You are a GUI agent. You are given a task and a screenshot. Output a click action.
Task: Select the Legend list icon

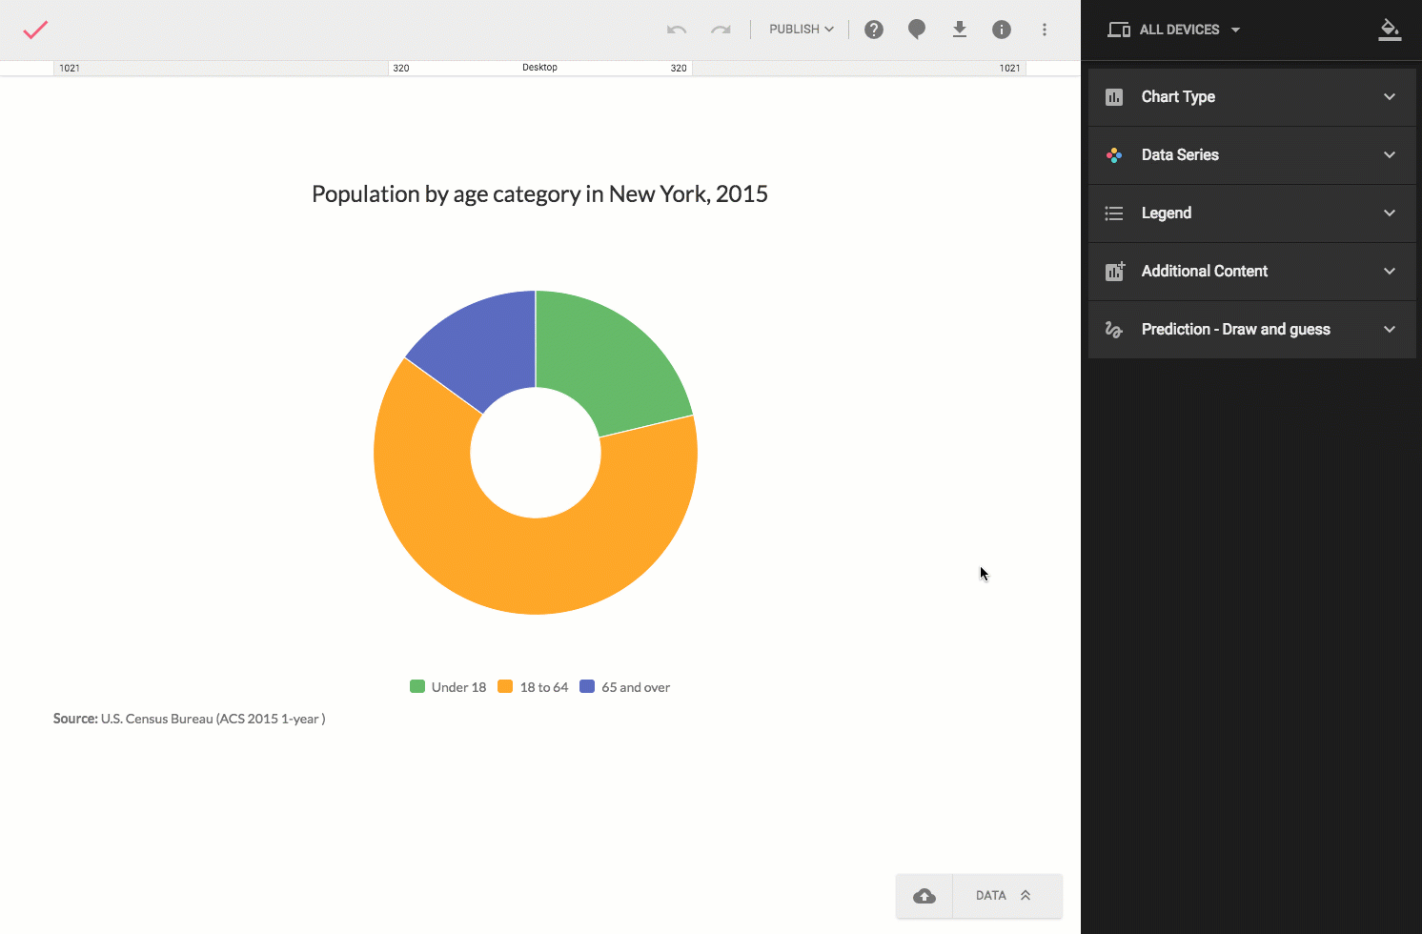tap(1113, 213)
